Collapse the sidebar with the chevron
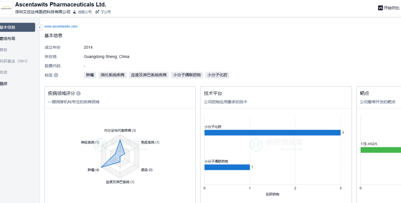 (40, 27)
